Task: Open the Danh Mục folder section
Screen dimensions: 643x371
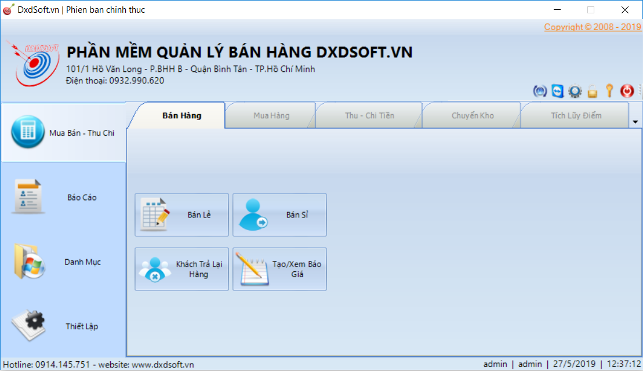Action: 63,261
